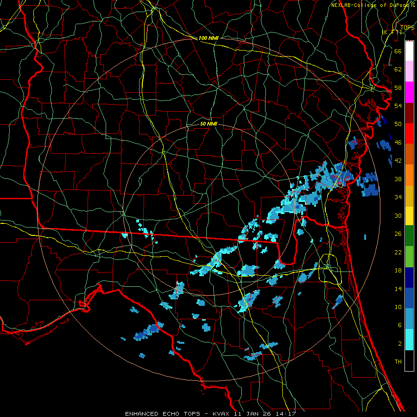The width and height of the screenshot is (417, 417).
Task: Click the dark green legend swatch
Action: click(409, 236)
